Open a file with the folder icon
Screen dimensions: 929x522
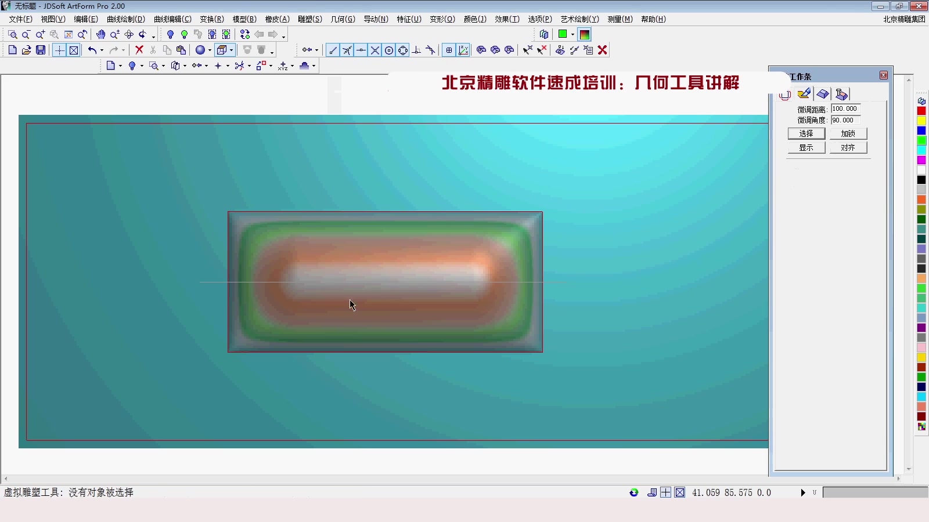(27, 50)
